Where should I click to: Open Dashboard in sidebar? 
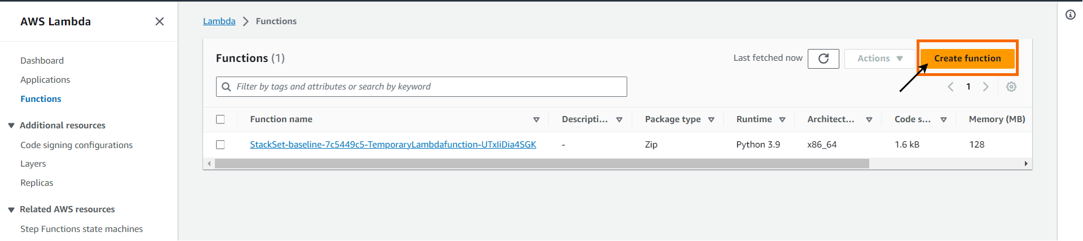pos(42,60)
